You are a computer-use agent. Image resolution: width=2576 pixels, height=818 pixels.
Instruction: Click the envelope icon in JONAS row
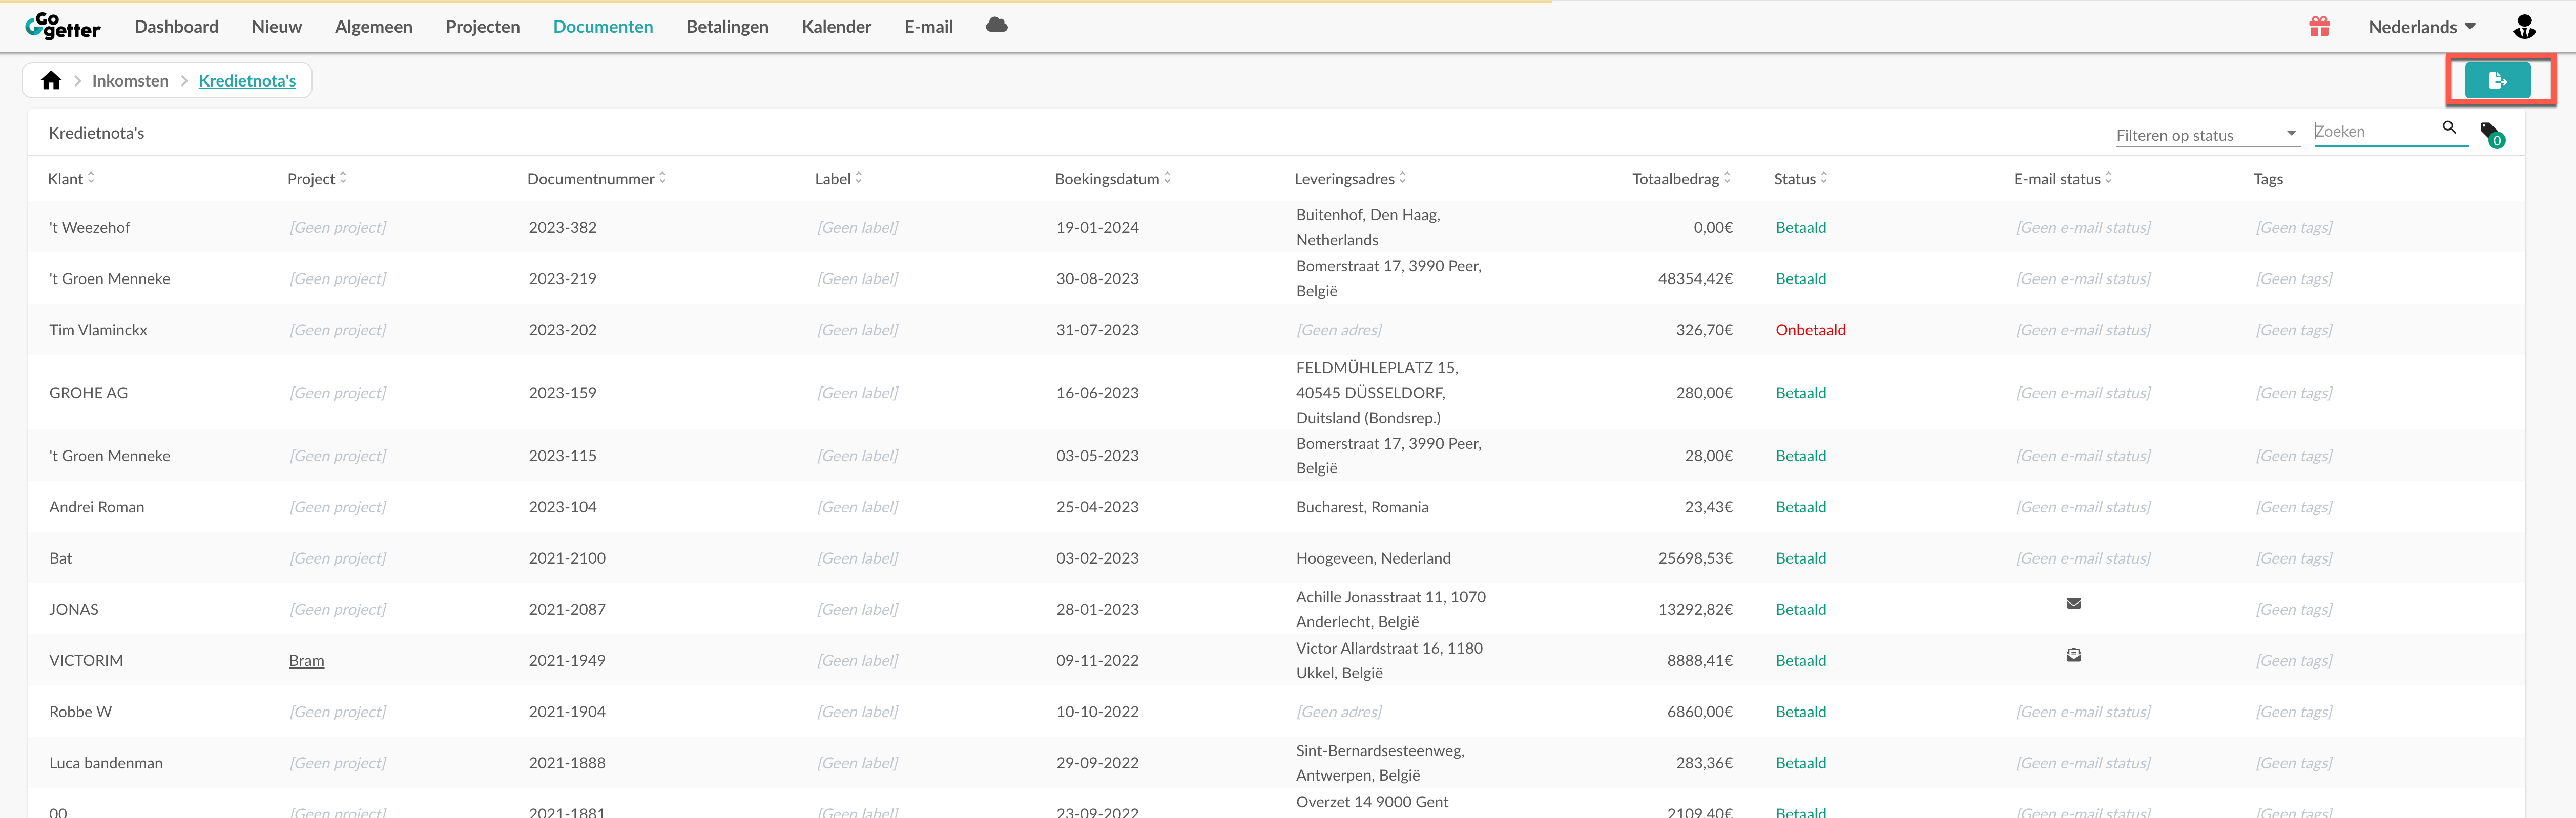(2073, 604)
